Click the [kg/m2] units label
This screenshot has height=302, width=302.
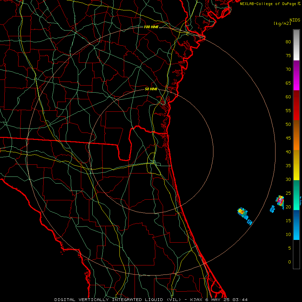282,23
